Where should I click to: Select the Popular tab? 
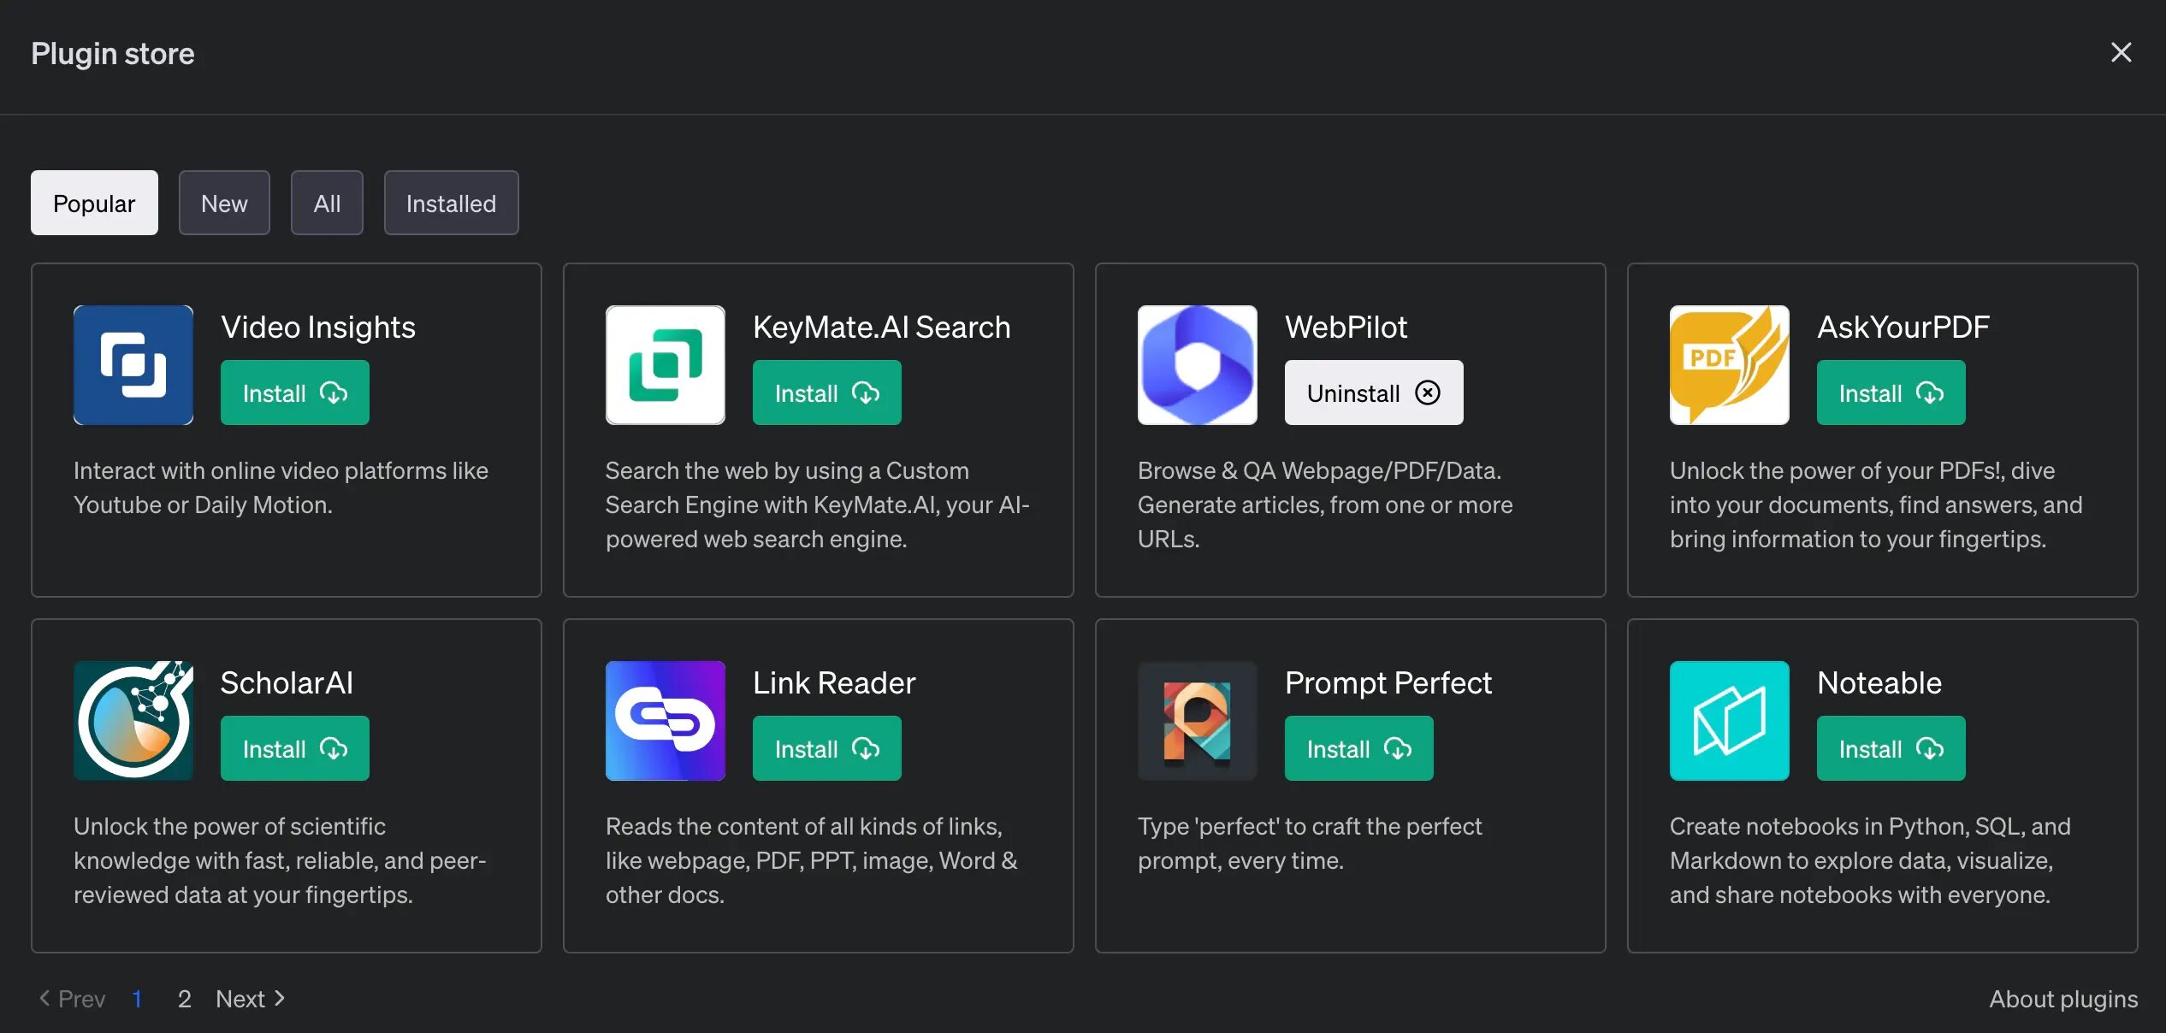click(x=94, y=204)
